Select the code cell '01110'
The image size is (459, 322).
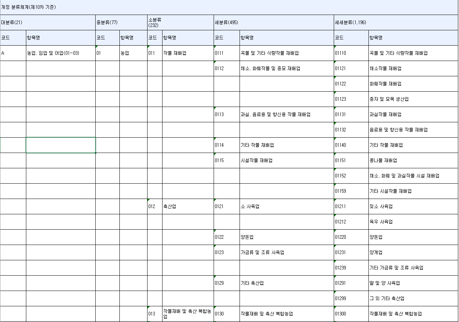(x=351, y=53)
